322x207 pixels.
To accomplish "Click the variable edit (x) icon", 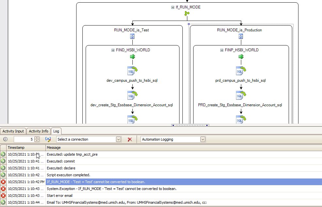I will [48, 139].
